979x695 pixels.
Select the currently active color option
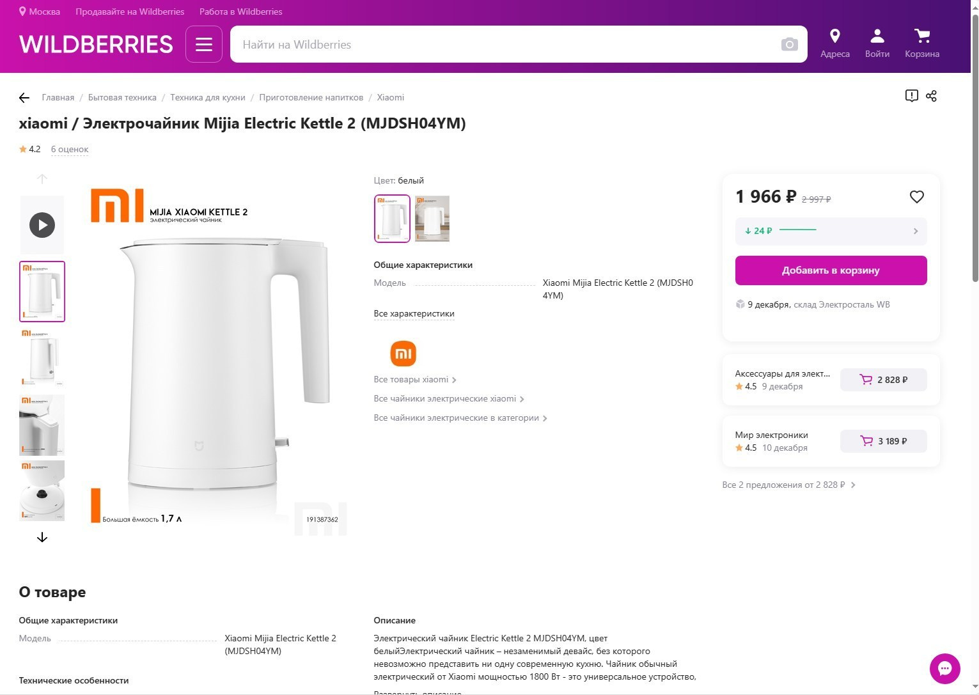click(392, 218)
